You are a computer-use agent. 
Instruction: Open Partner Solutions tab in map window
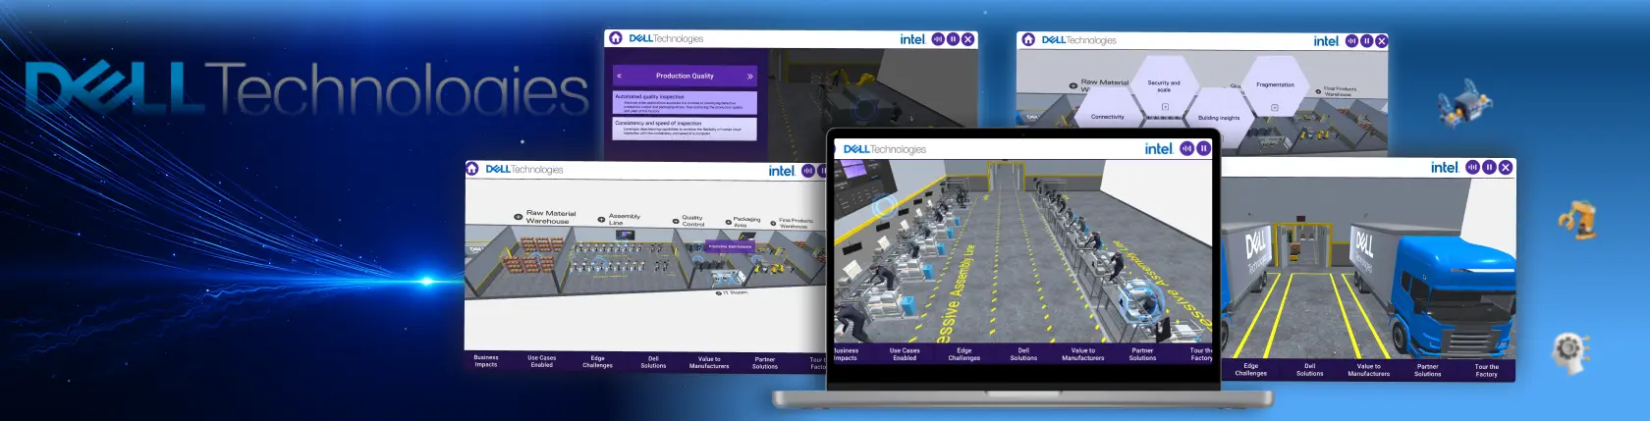[x=765, y=363]
